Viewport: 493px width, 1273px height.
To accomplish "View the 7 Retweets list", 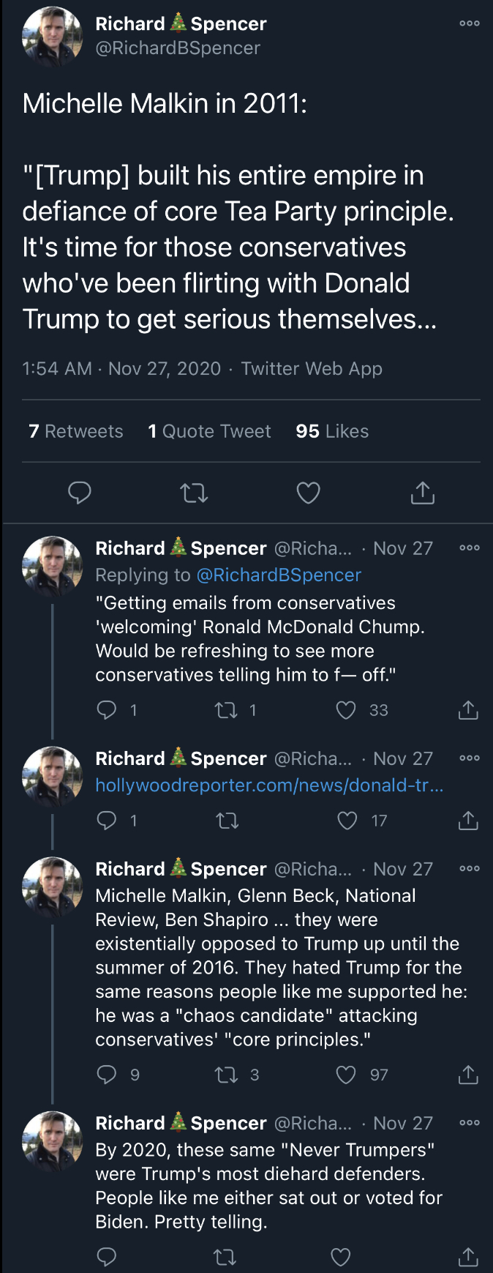I will [x=76, y=431].
